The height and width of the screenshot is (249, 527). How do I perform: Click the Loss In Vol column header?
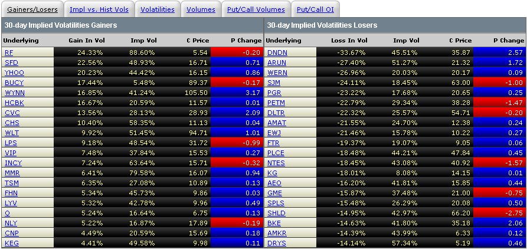coord(349,41)
